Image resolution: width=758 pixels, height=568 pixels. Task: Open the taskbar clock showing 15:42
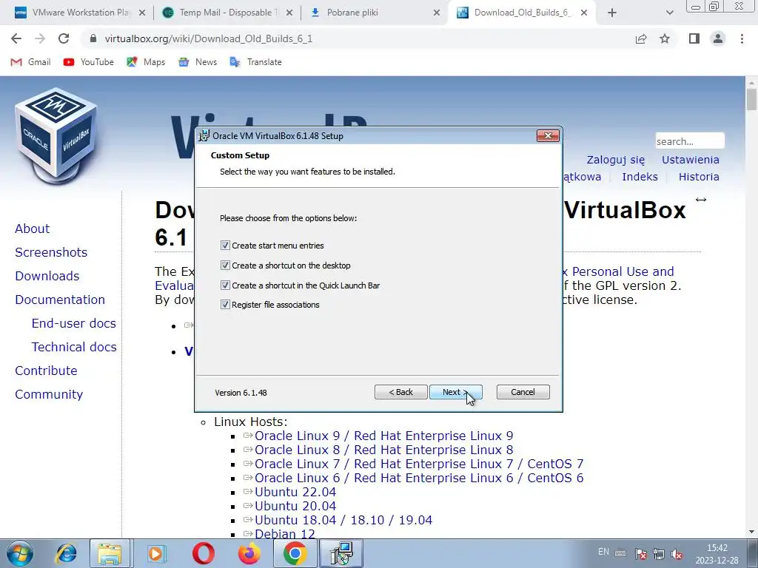point(717,554)
